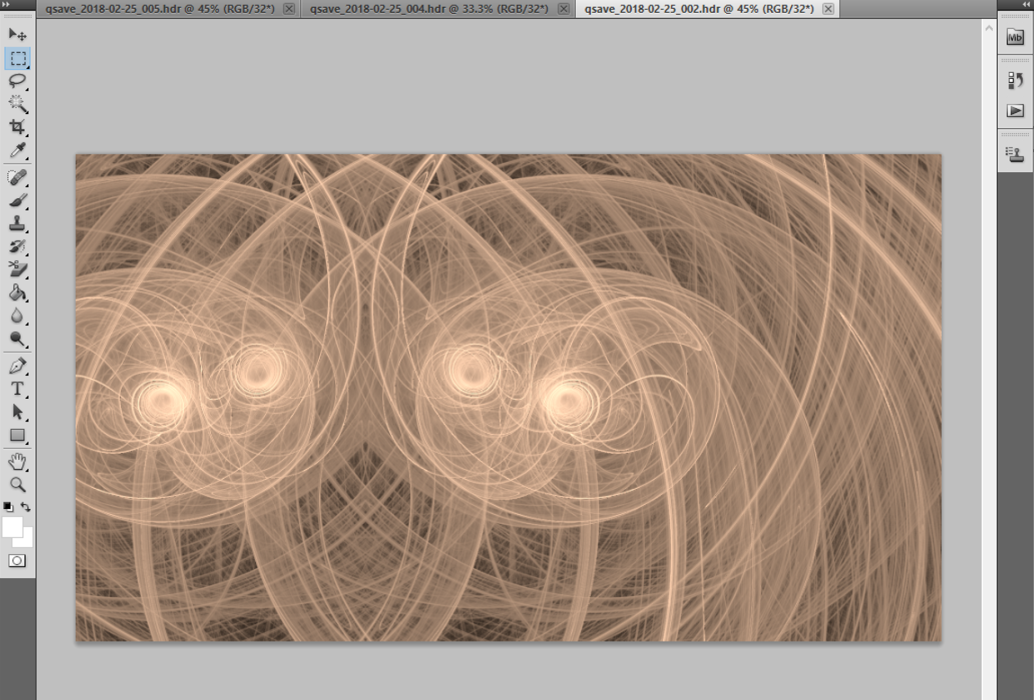The width and height of the screenshot is (1034, 700).
Task: Select the Clone Stamp tool
Action: pyautogui.click(x=17, y=224)
